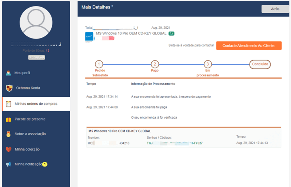Screen dimensions: 291x187
Task: Click the heart icon for Minha colecção
Action: point(8,149)
